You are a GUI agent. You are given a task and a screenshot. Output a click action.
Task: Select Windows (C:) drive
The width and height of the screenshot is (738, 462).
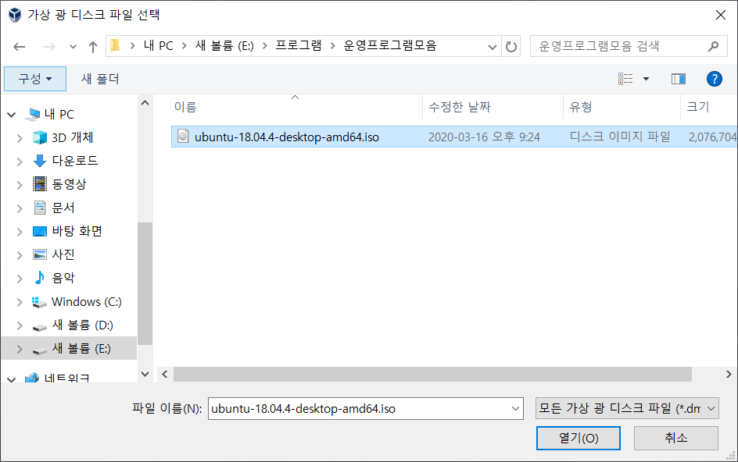coord(86,302)
